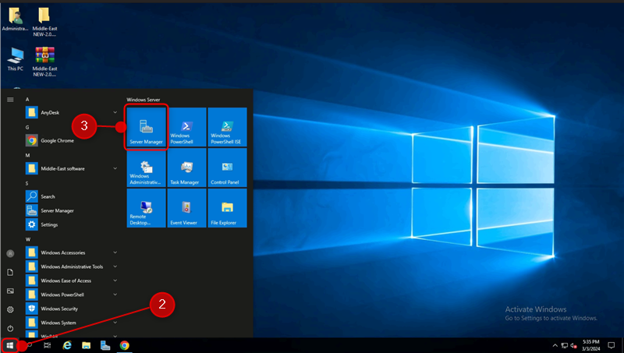The image size is (624, 353).
Task: Expand Windows Ease of Access folder
Action: click(115, 281)
